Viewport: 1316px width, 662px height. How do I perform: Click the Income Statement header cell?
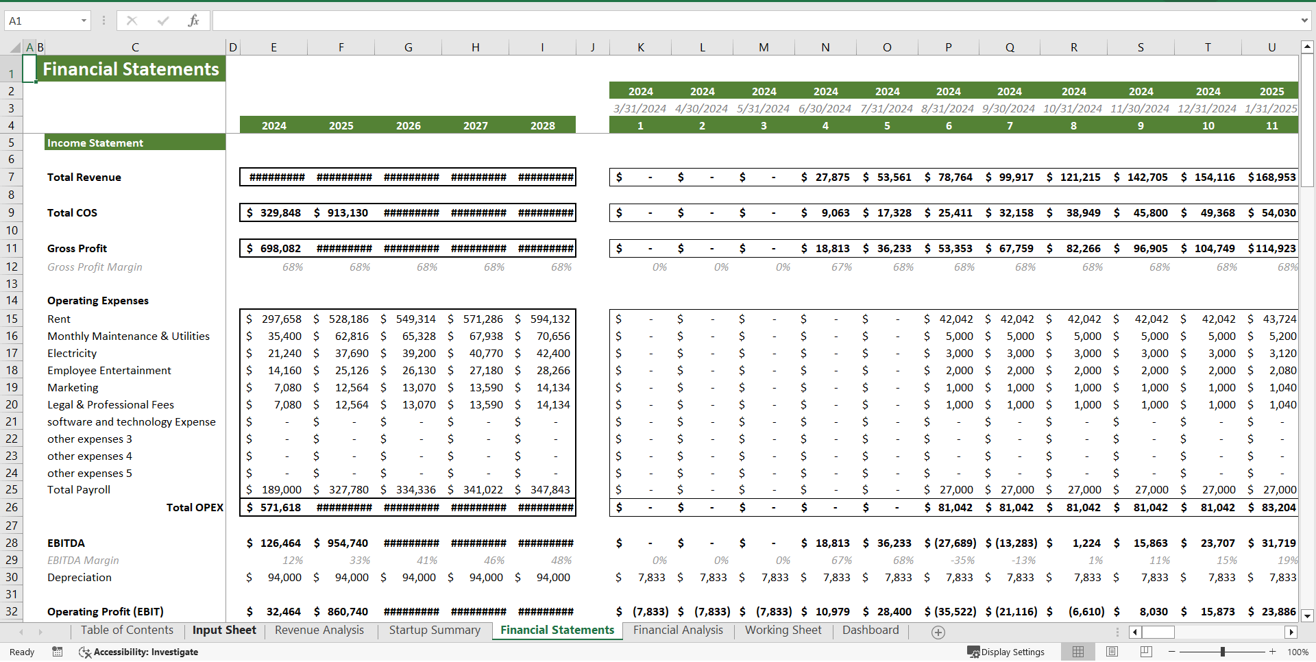135,143
